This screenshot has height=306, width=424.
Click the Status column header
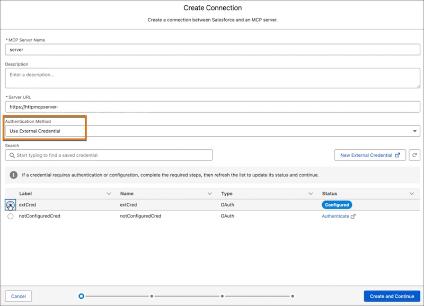coord(329,194)
